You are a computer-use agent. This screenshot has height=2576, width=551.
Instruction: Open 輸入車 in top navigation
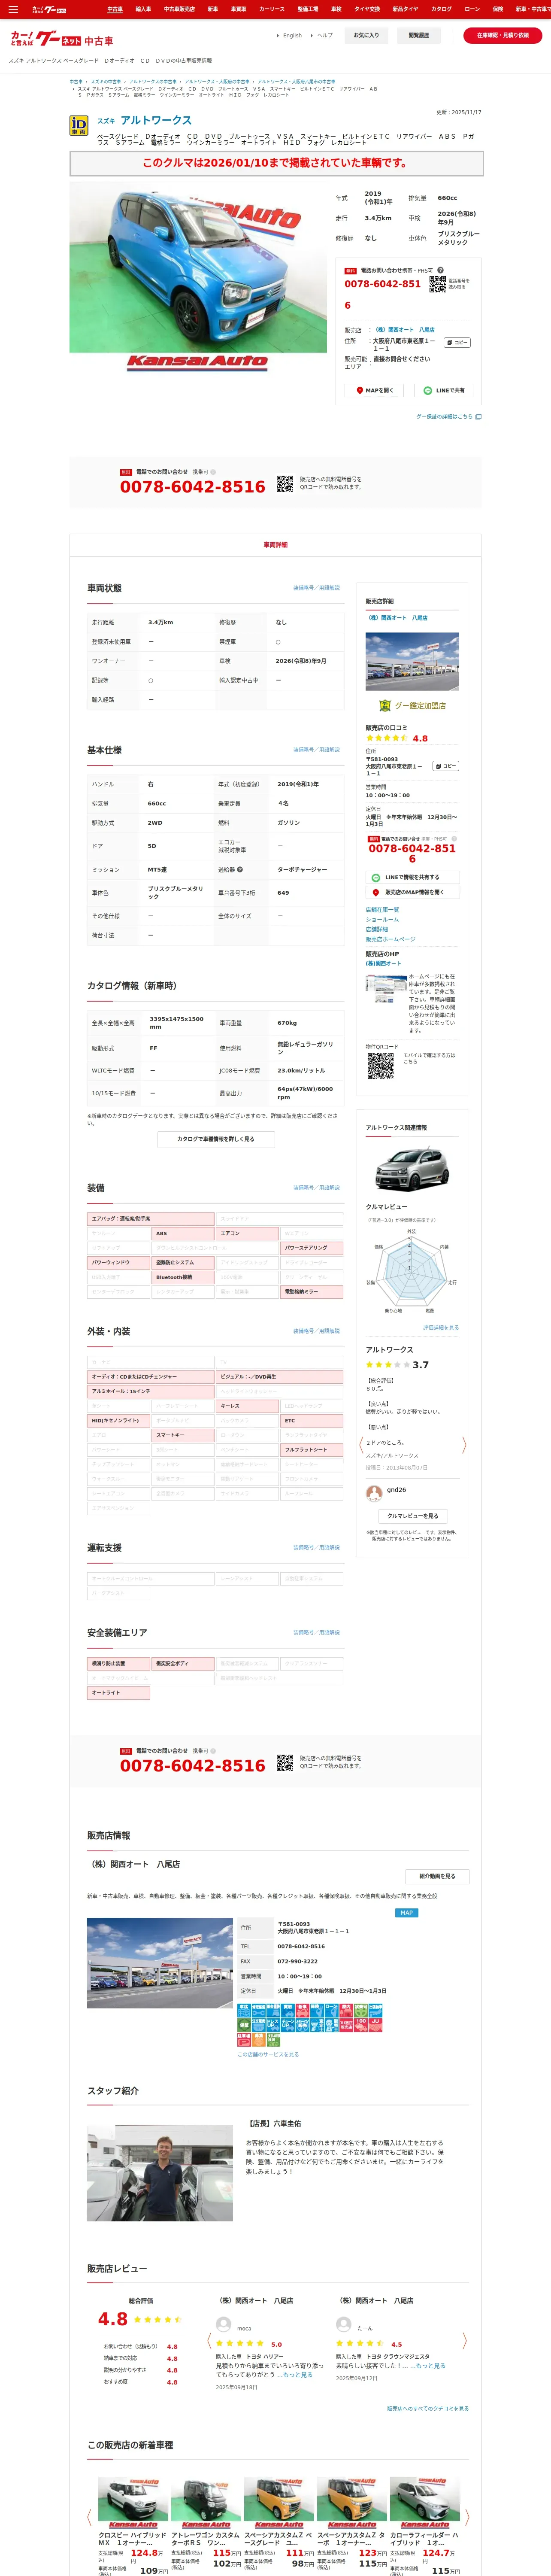tap(143, 9)
